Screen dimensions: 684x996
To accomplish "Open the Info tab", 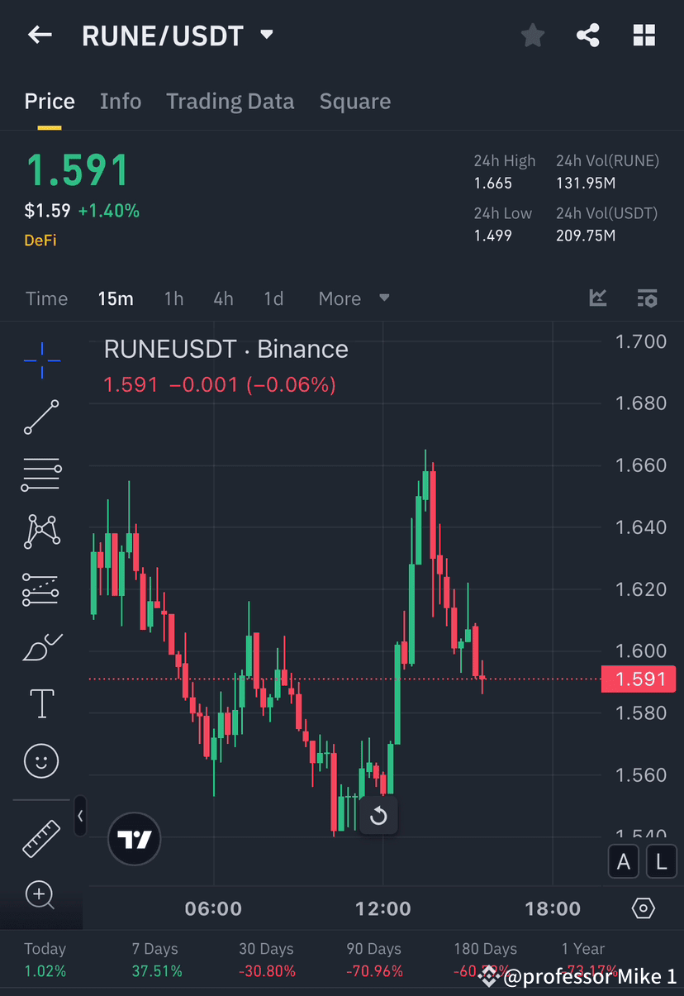I will pyautogui.click(x=121, y=101).
